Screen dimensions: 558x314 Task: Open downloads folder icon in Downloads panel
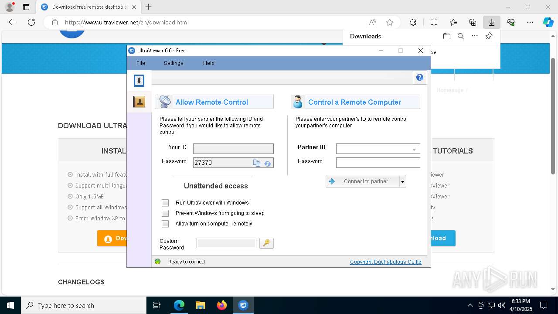(446, 36)
